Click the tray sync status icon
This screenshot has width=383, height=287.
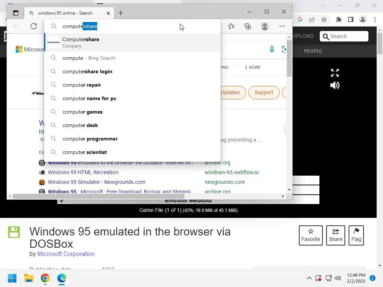(x=318, y=278)
